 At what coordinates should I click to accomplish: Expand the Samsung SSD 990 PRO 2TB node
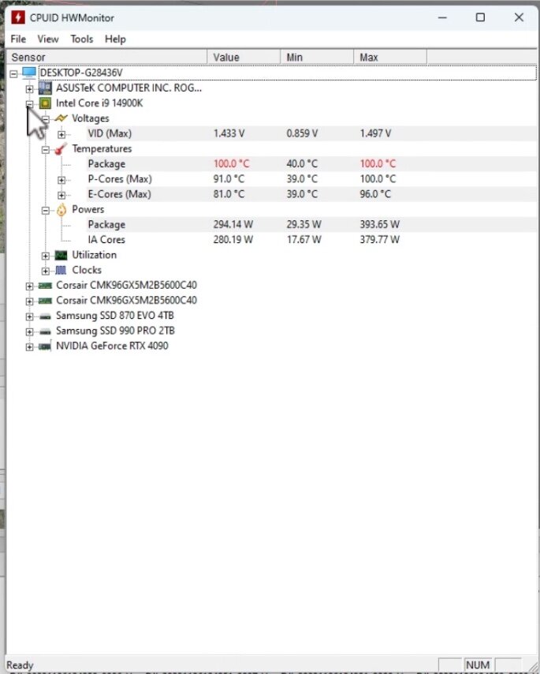pos(29,331)
